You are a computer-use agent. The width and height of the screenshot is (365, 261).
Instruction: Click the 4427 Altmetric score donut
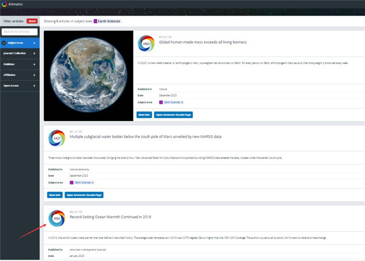click(56, 139)
